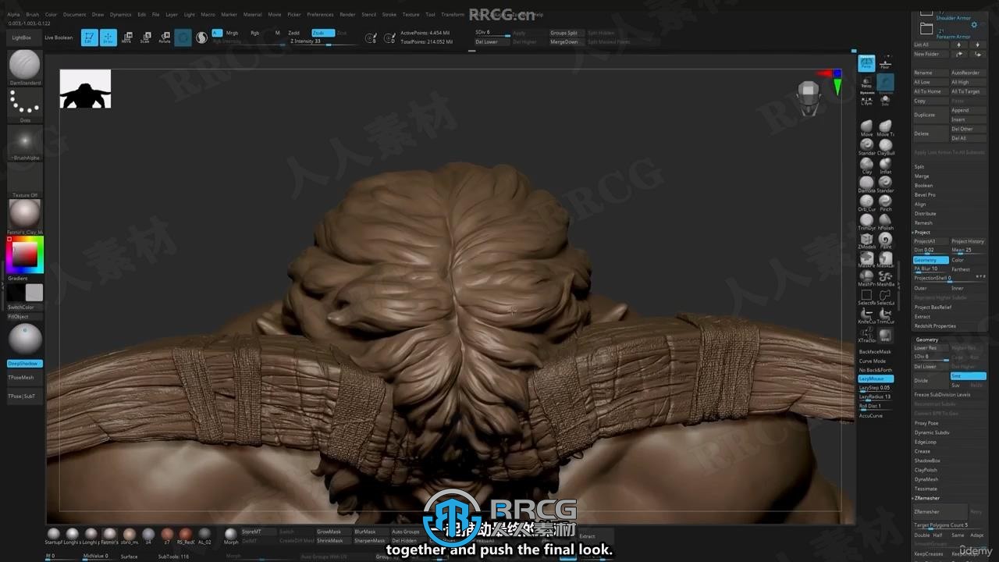Open the Document menu
The width and height of the screenshot is (999, 562).
point(74,14)
